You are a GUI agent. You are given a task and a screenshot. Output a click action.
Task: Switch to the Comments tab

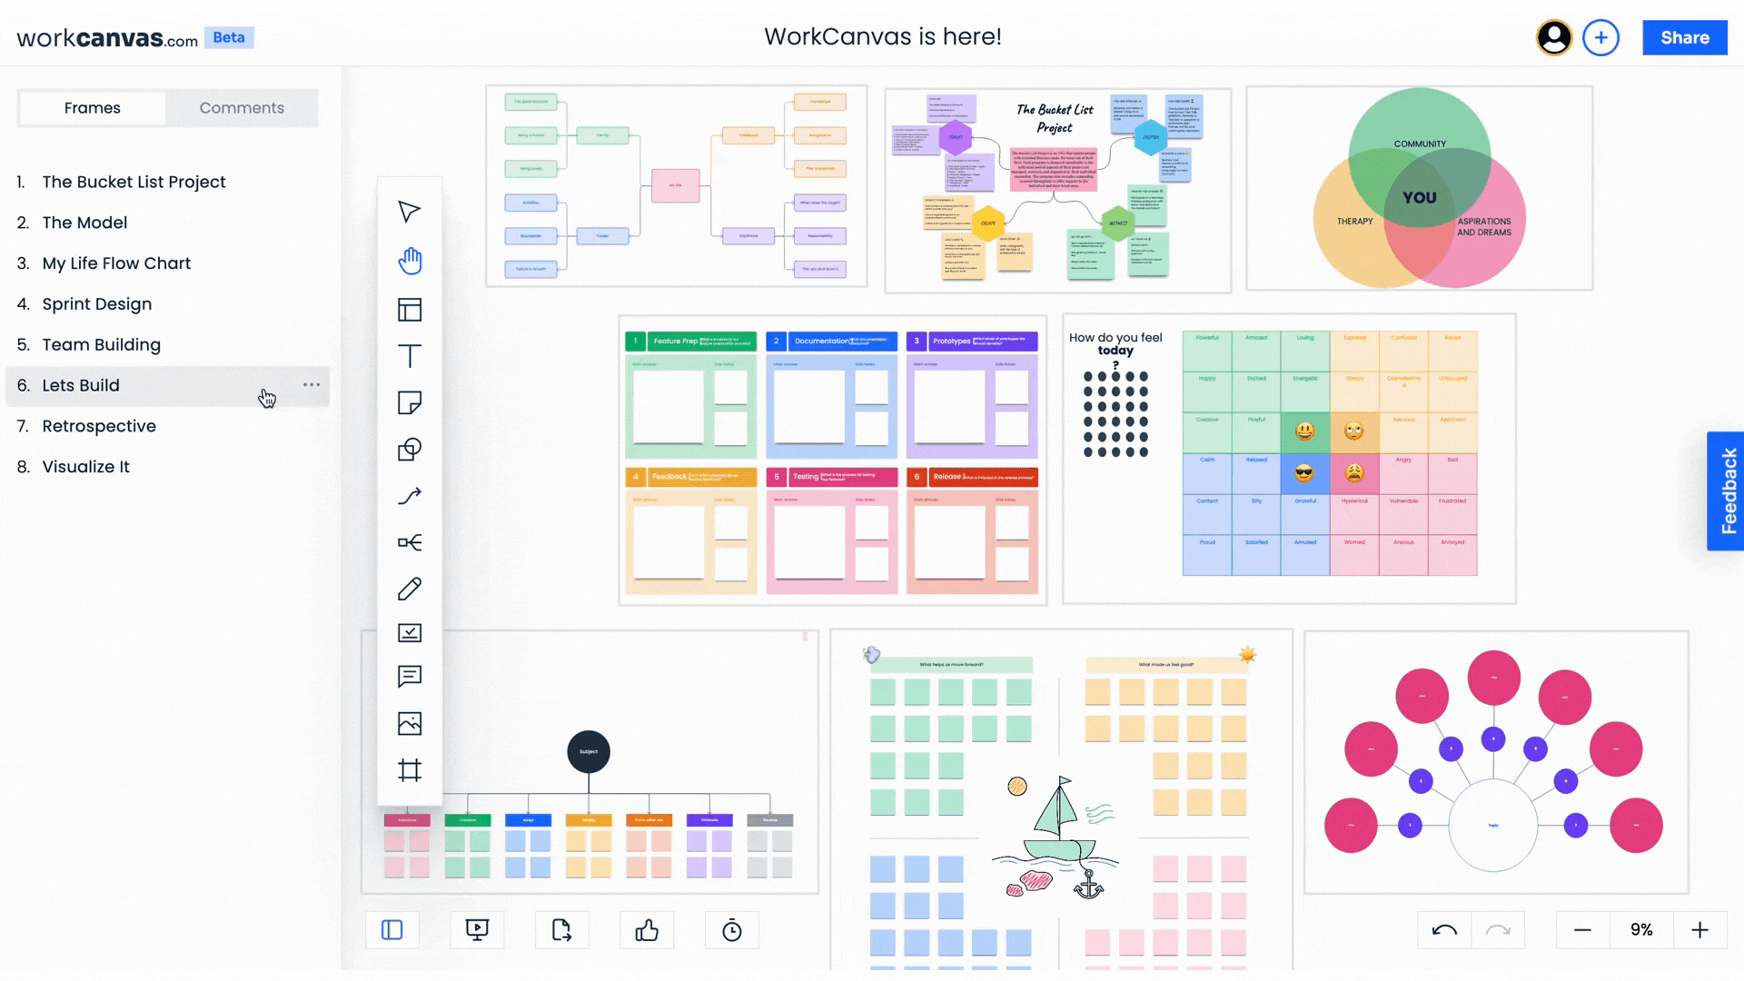[x=242, y=108]
